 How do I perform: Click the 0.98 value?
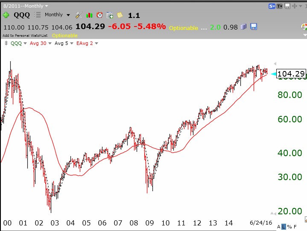coord(231,27)
